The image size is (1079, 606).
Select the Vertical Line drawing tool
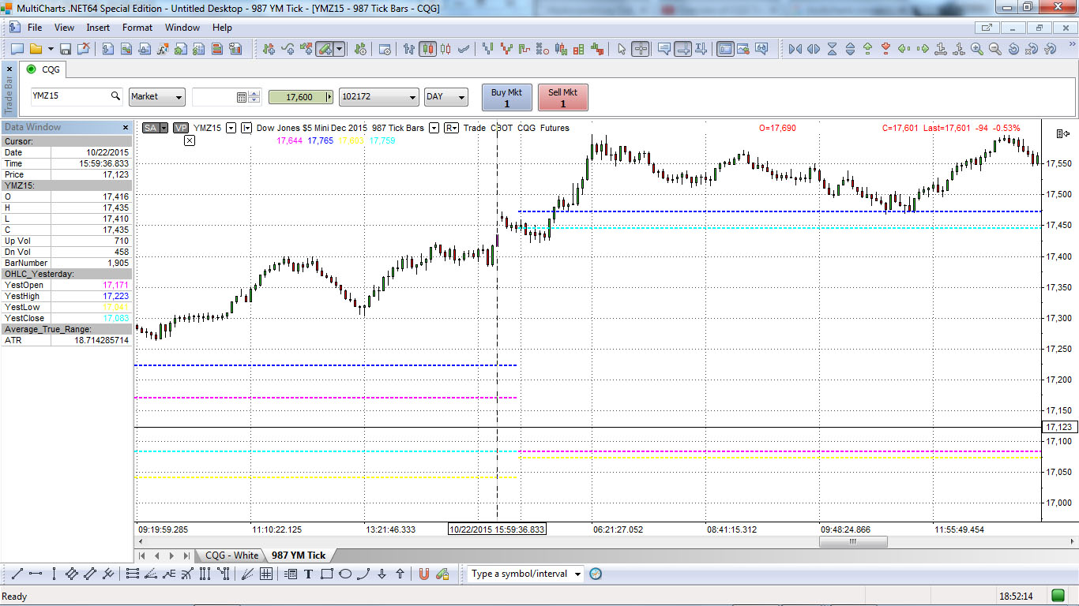click(x=53, y=574)
